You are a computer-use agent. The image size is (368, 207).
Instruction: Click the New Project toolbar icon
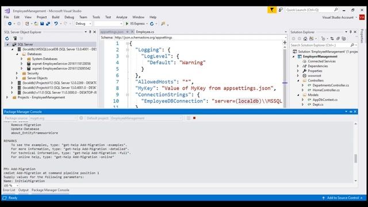click(x=27, y=24)
